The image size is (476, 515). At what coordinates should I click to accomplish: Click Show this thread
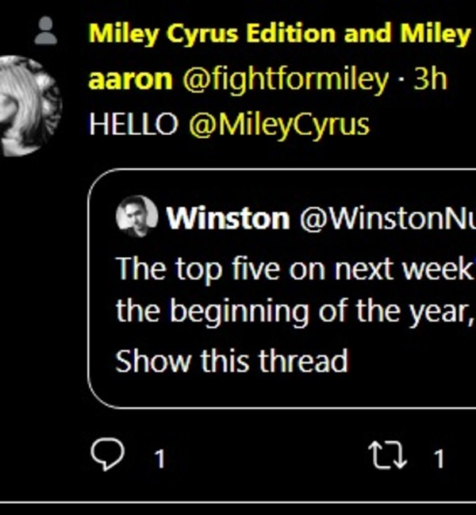click(x=232, y=362)
